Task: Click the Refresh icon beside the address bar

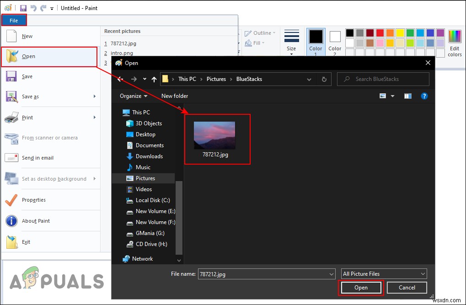Action: pos(324,79)
